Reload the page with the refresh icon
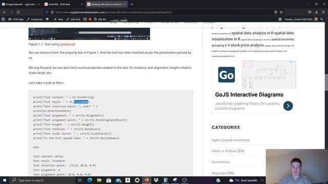Screen dimensions: 328x184 point(18,12)
